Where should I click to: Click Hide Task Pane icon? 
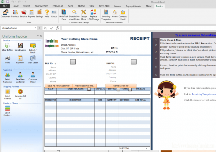click(x=64, y=13)
